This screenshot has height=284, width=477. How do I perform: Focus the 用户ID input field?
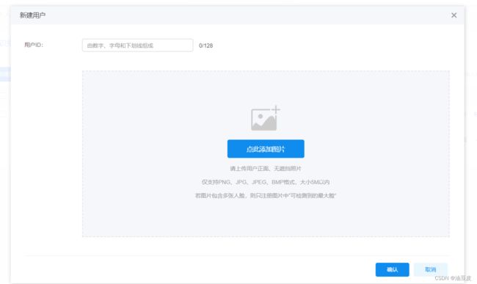(x=137, y=45)
